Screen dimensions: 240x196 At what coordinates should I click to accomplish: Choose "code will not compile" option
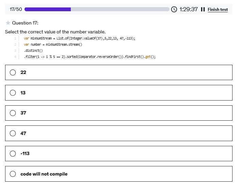click(13, 174)
